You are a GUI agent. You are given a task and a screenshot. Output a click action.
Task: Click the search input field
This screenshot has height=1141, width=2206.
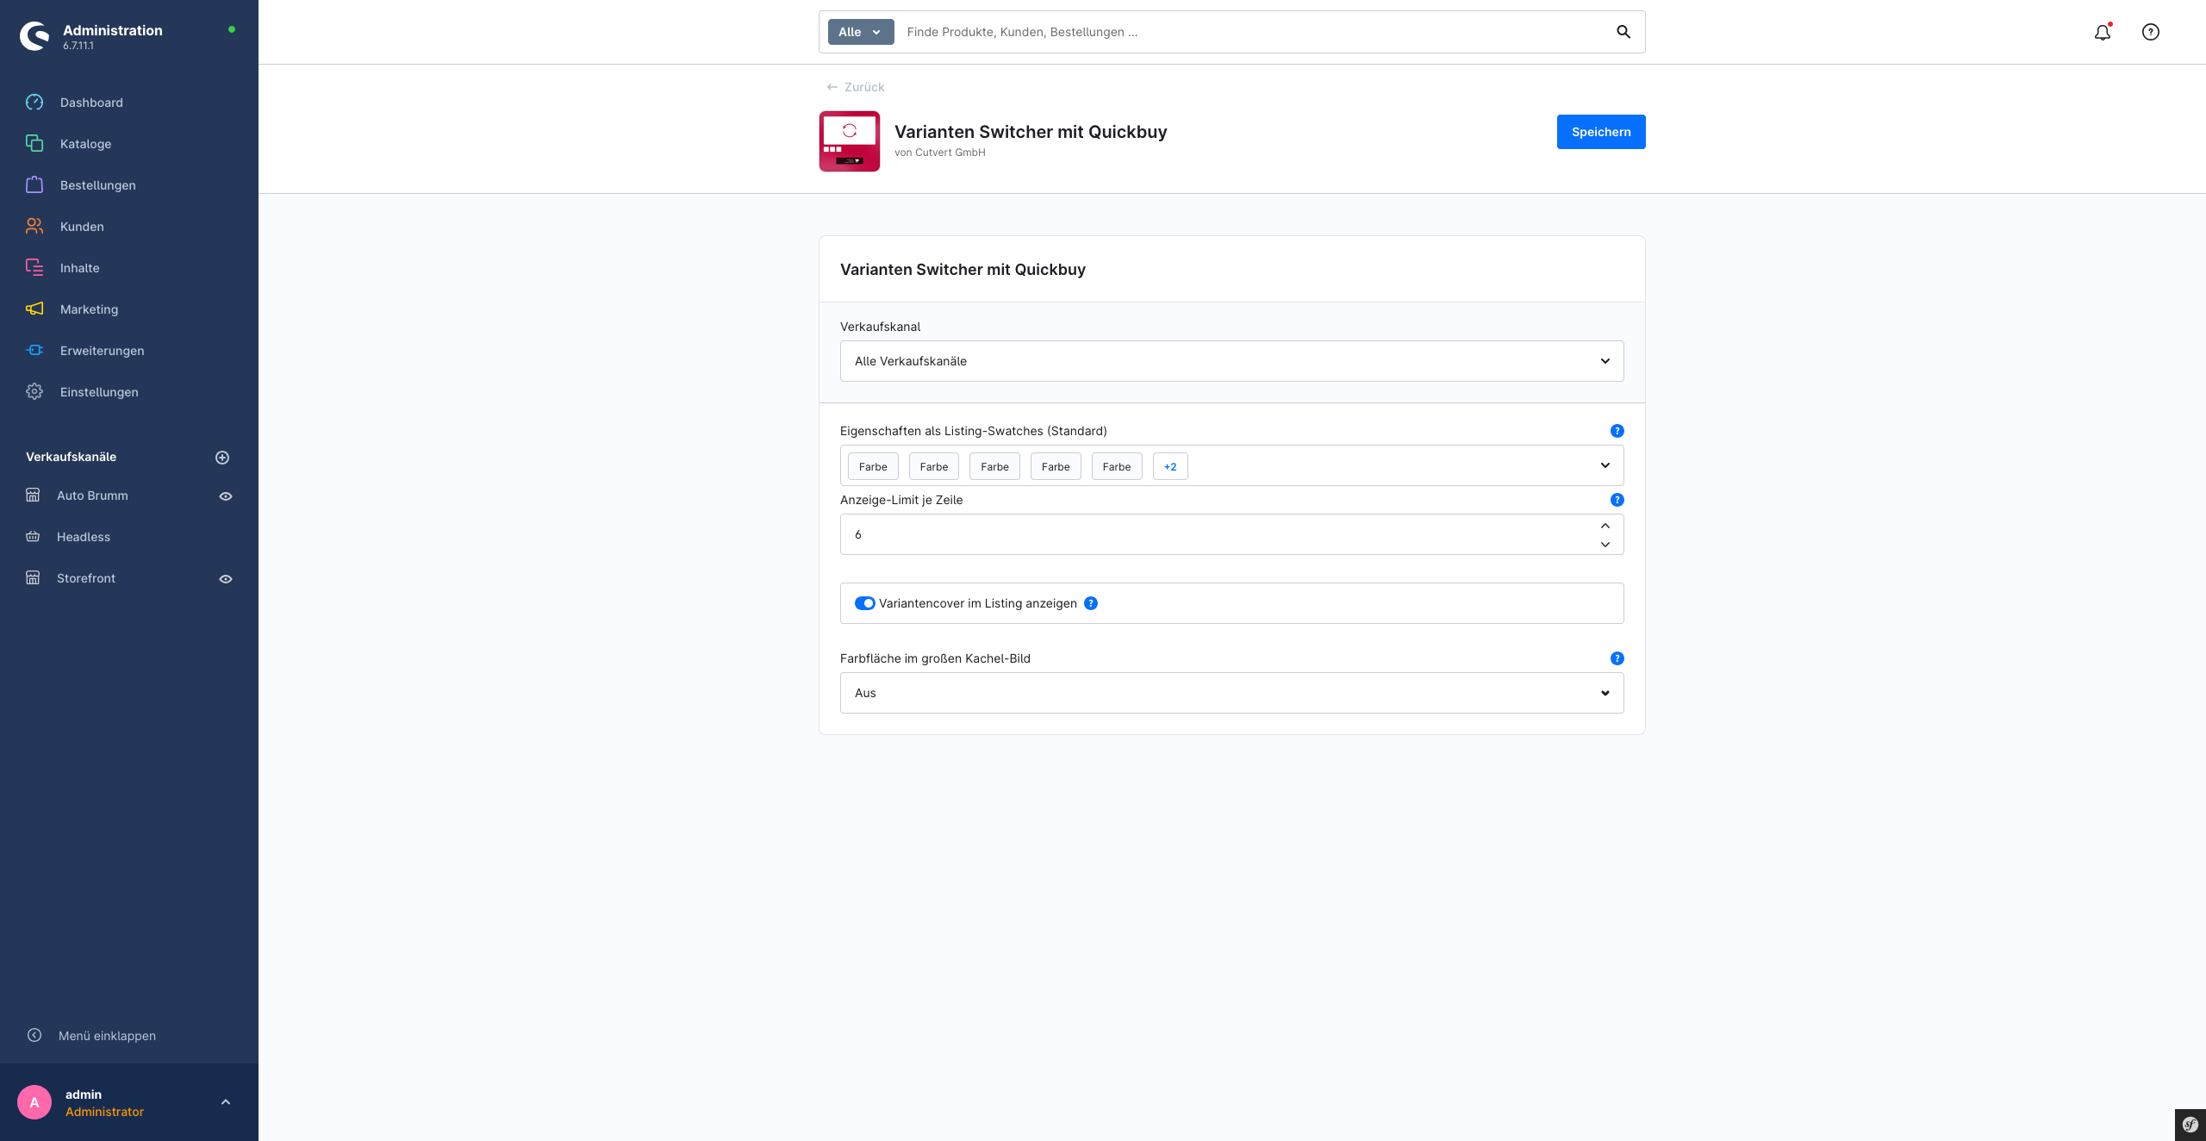point(1254,32)
